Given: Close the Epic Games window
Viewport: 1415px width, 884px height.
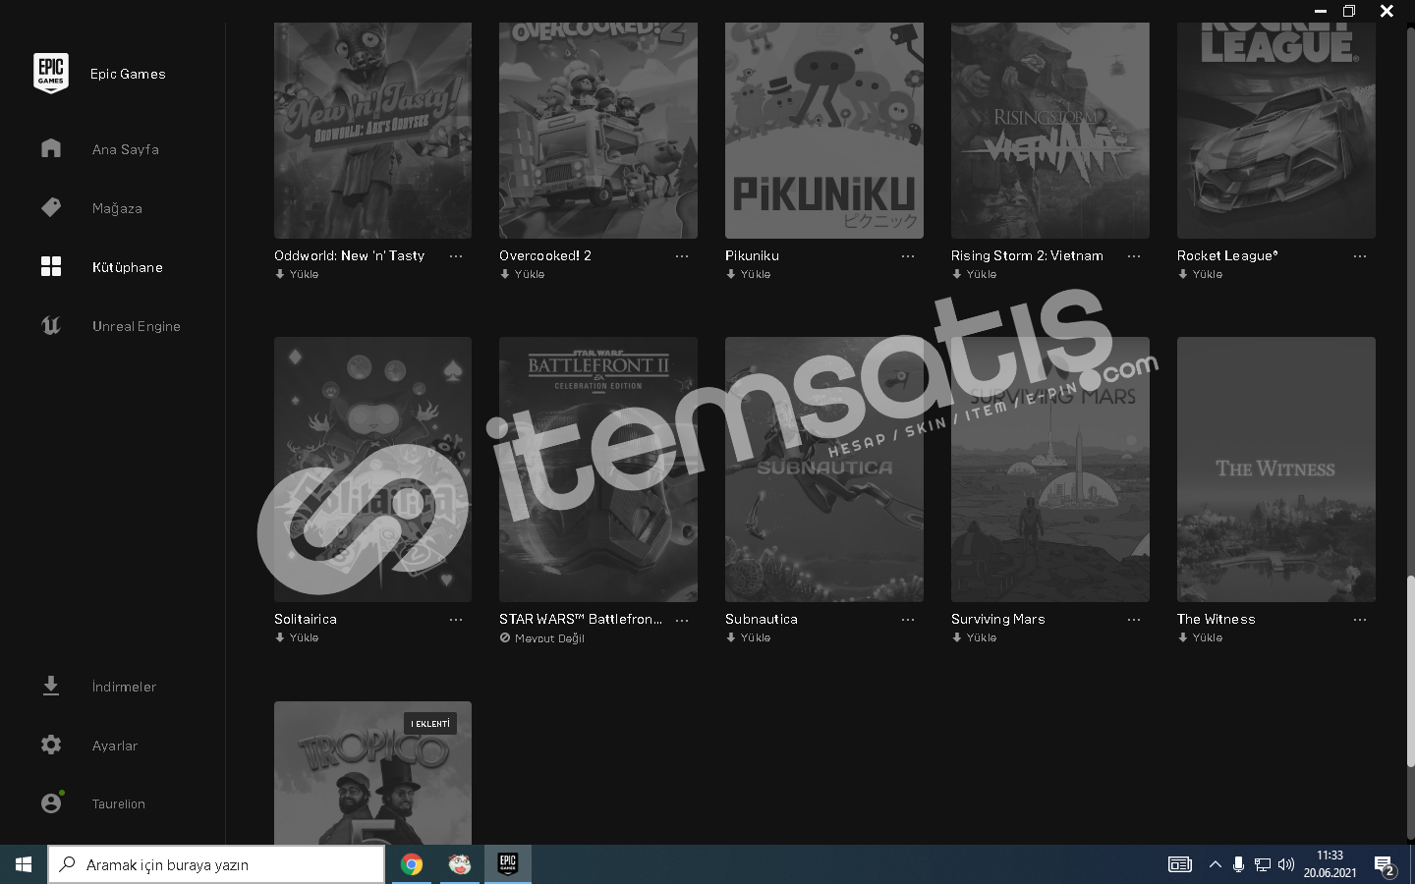Looking at the screenshot, I should [1387, 11].
